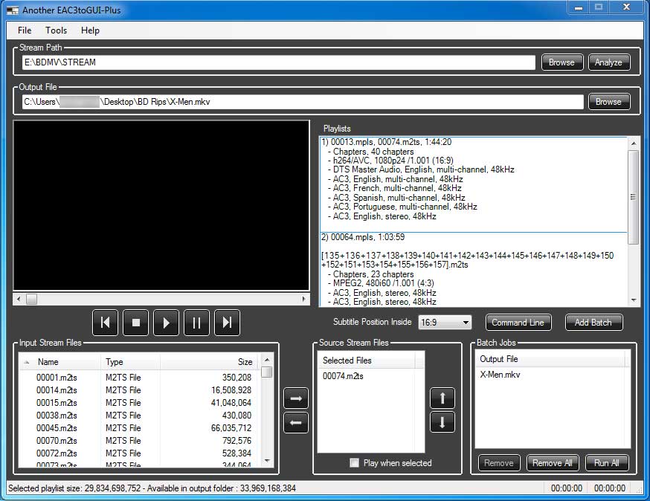Click the Analyze button

pos(609,62)
